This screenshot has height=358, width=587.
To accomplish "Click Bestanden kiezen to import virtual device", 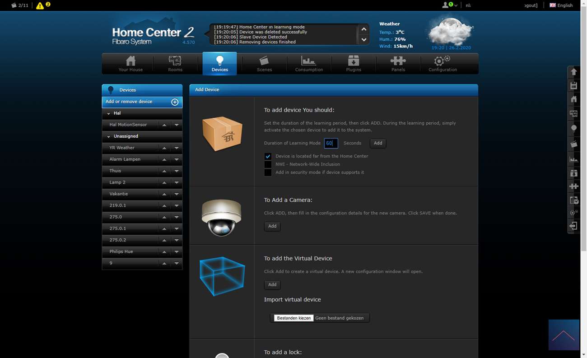I will point(293,318).
